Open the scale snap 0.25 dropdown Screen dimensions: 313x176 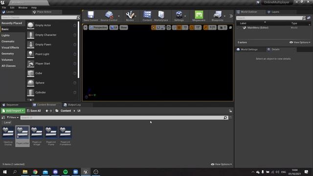pyautogui.click(x=212, y=27)
